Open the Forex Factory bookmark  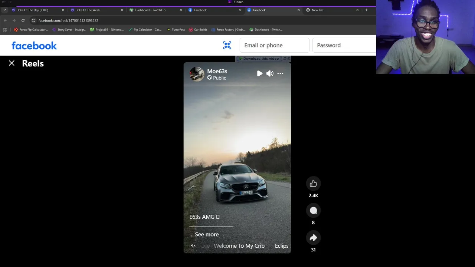228,30
